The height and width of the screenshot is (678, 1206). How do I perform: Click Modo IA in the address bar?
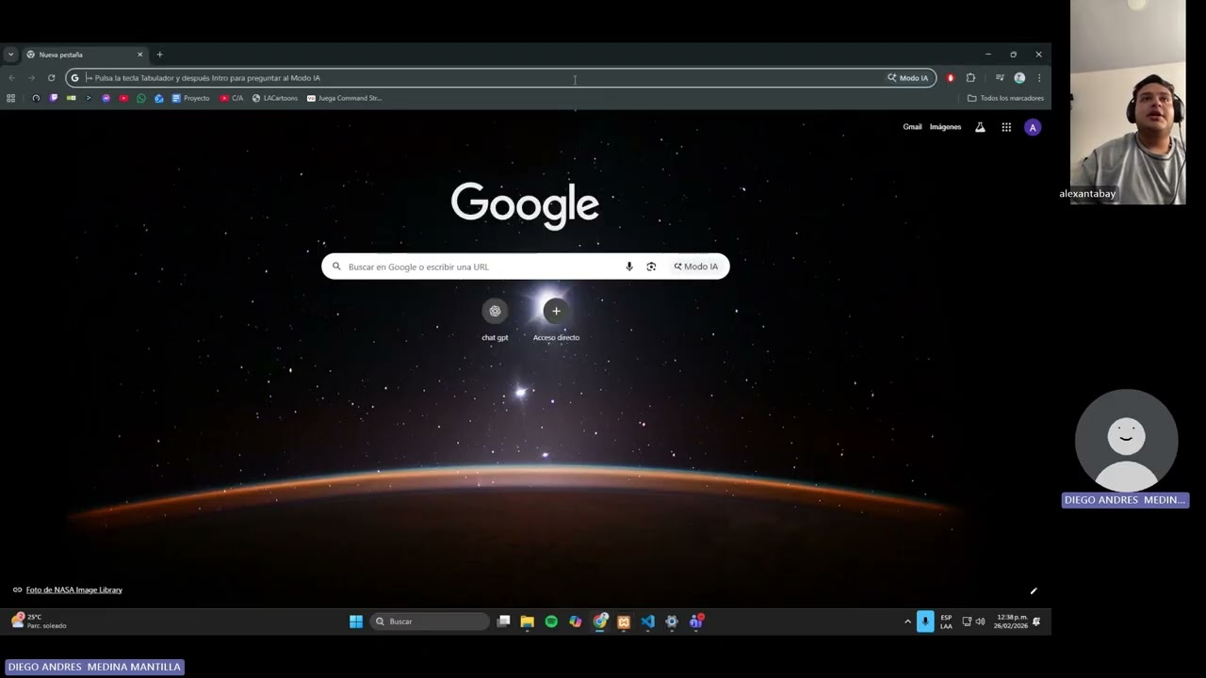tap(908, 78)
